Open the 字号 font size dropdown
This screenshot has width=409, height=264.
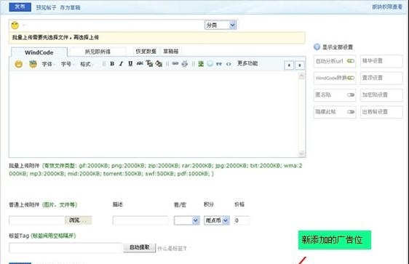point(67,64)
